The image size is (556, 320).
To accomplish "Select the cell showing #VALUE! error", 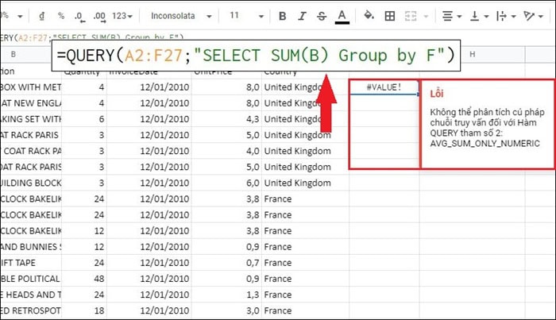I will [384, 87].
